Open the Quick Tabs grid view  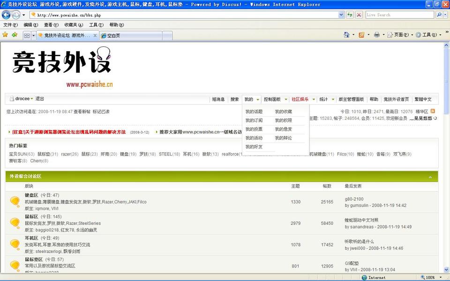point(27,36)
